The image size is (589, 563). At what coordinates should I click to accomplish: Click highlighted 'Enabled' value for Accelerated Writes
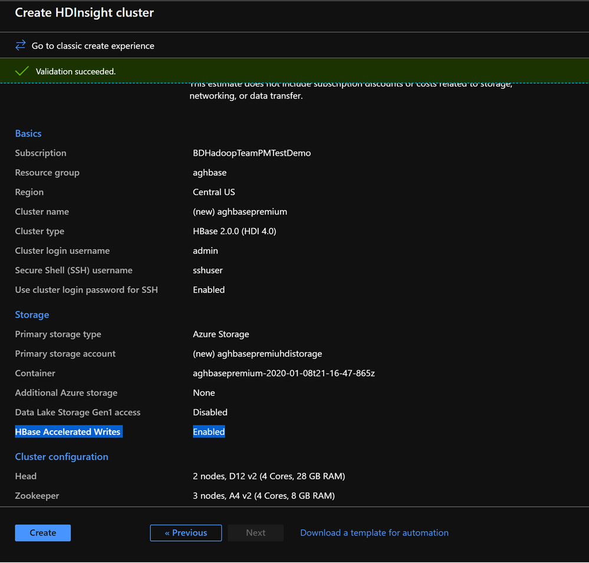(209, 432)
